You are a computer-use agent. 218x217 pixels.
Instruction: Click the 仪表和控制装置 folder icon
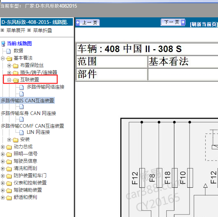(9, 183)
